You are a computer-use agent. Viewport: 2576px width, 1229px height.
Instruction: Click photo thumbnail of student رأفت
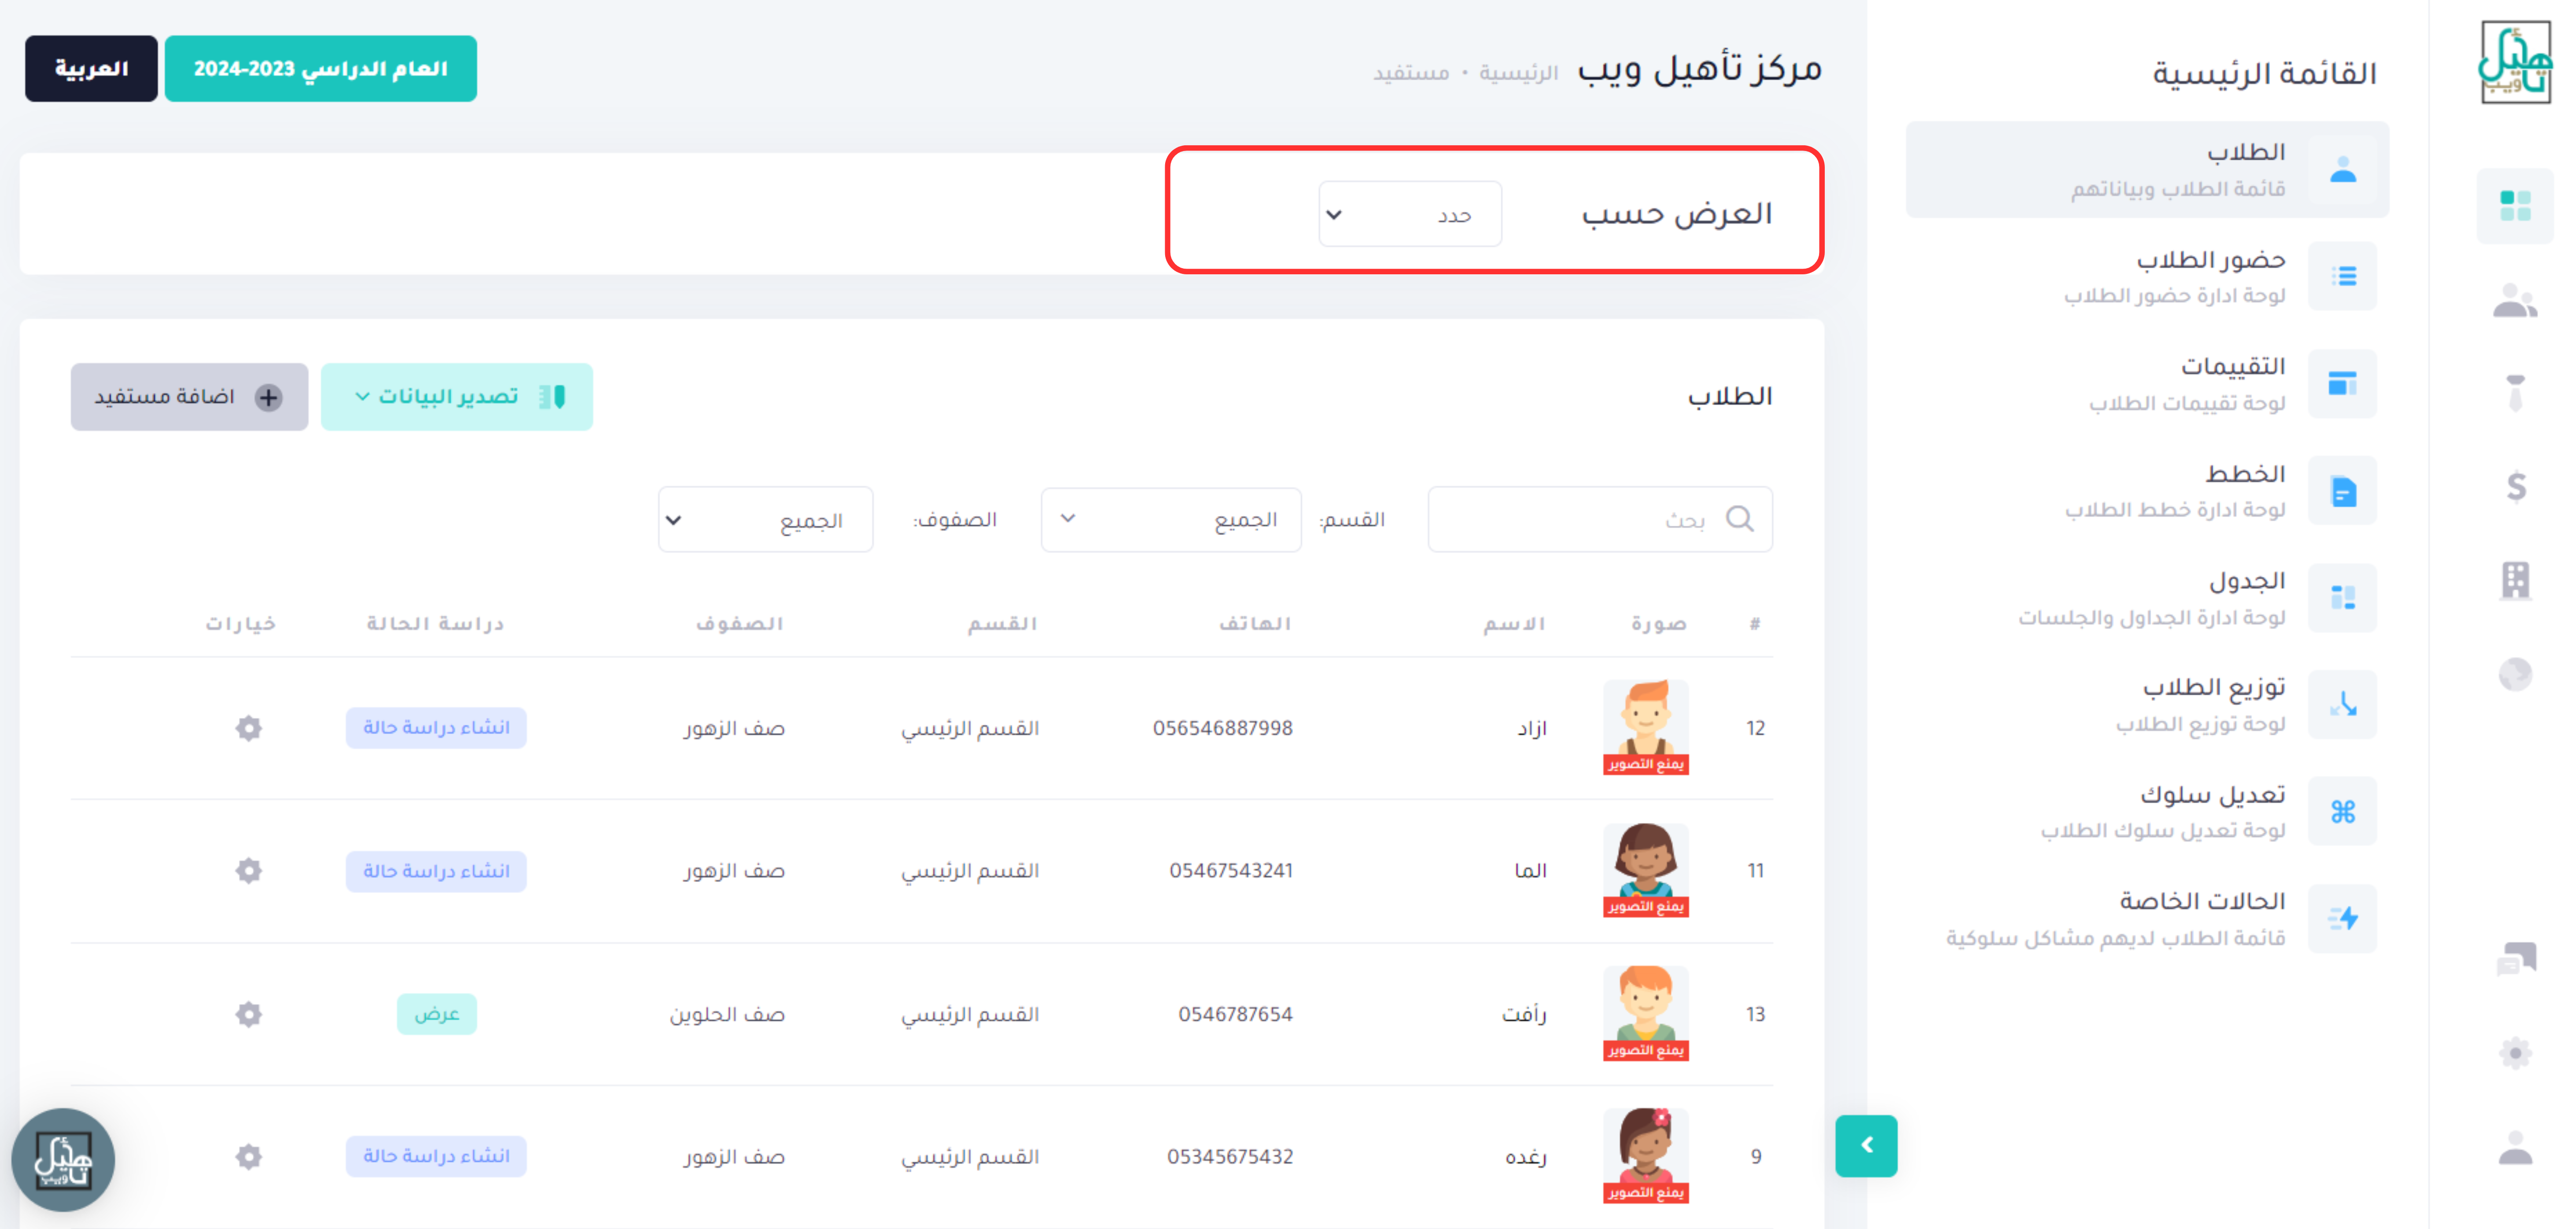(1645, 1013)
